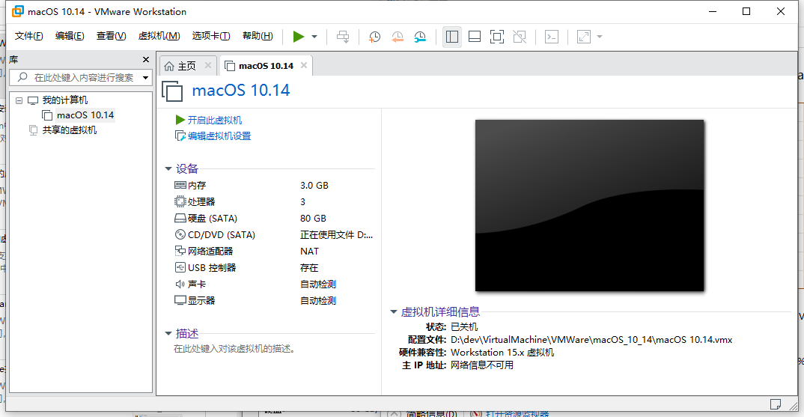Click the take snapshot clock icon
This screenshot has height=417, width=804.
click(374, 37)
